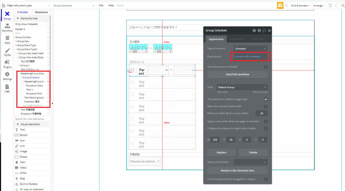Click the search magnifier icon
The height and width of the screenshot is (191, 345).
(343, 5)
